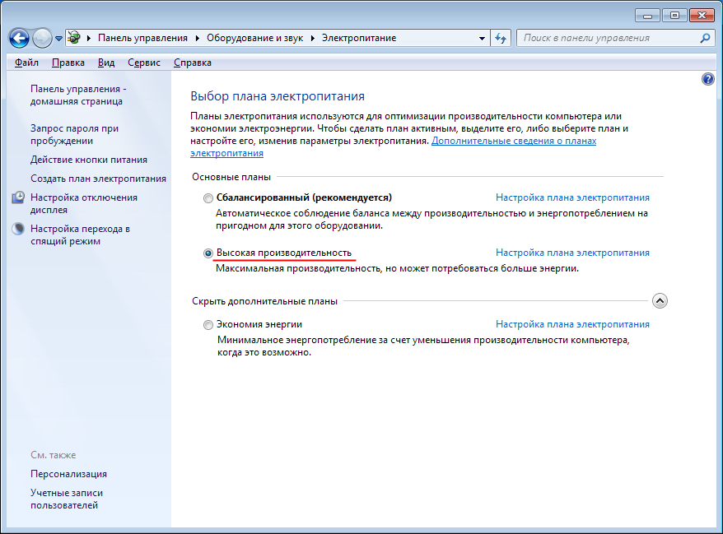Collapse additional plans with the chevron button

660,301
